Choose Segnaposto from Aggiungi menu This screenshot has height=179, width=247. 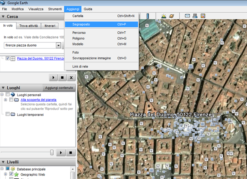pos(102,24)
